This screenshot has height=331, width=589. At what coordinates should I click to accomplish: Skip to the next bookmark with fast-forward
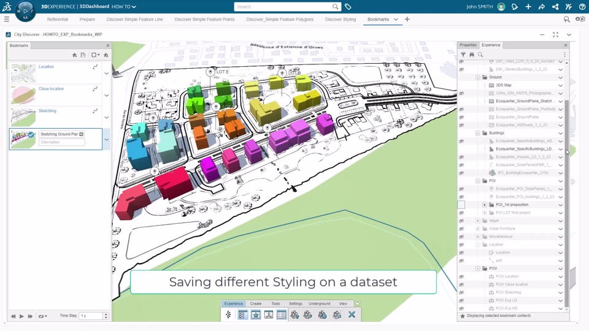click(x=30, y=316)
